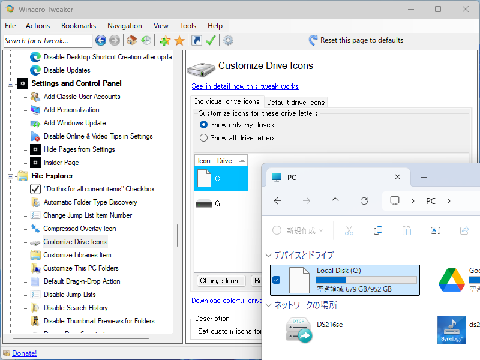Click Local Disk (C:) capacity bar
The height and width of the screenshot is (360, 480).
tap(366, 280)
